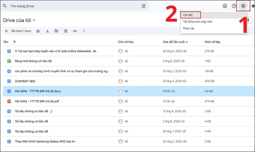
Task: Click PDF icon of HĐ ADIG pdf file
Action: pyautogui.click(x=9, y=101)
